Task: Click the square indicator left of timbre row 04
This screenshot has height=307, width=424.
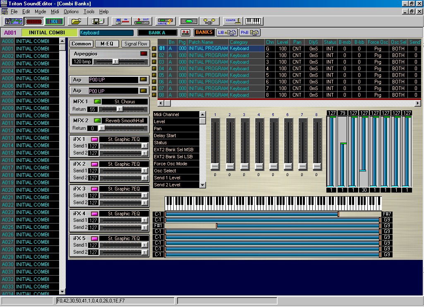Action: (154, 68)
